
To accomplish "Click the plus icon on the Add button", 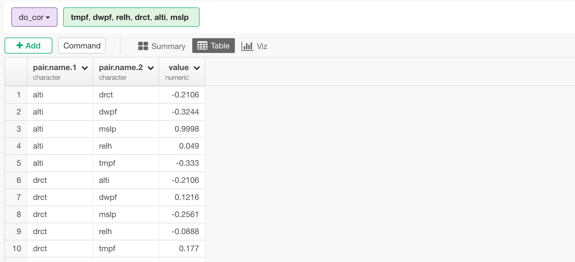I will (x=19, y=45).
